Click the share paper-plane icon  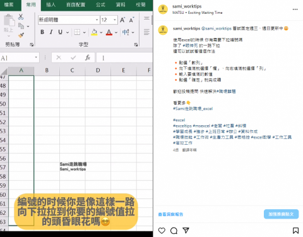186,230
